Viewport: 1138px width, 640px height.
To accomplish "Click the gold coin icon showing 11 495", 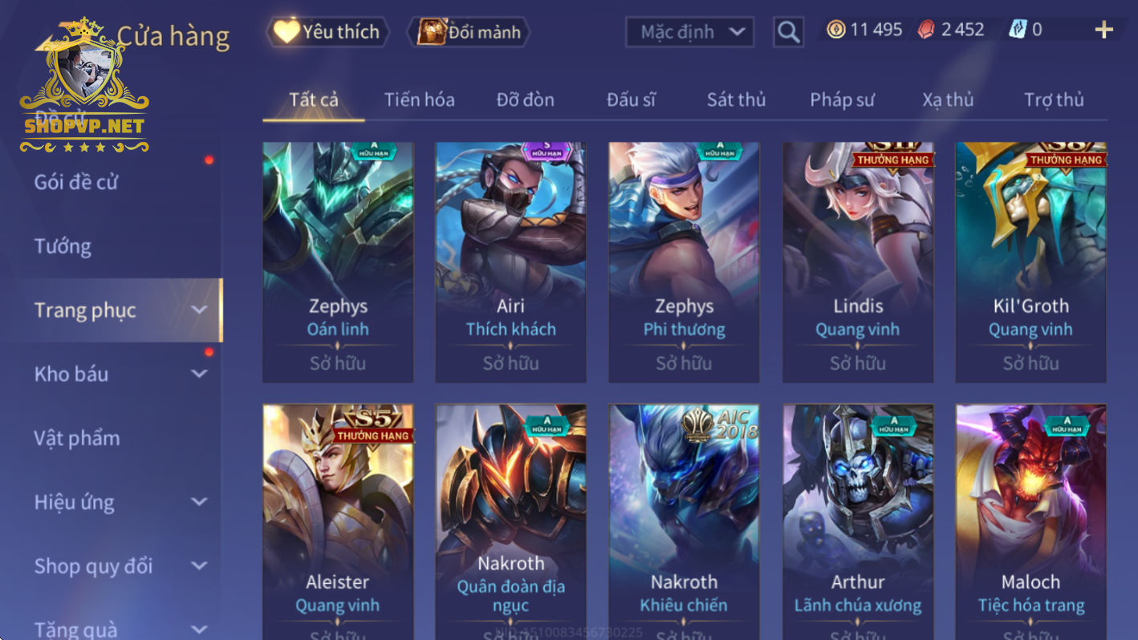I will pos(836,30).
